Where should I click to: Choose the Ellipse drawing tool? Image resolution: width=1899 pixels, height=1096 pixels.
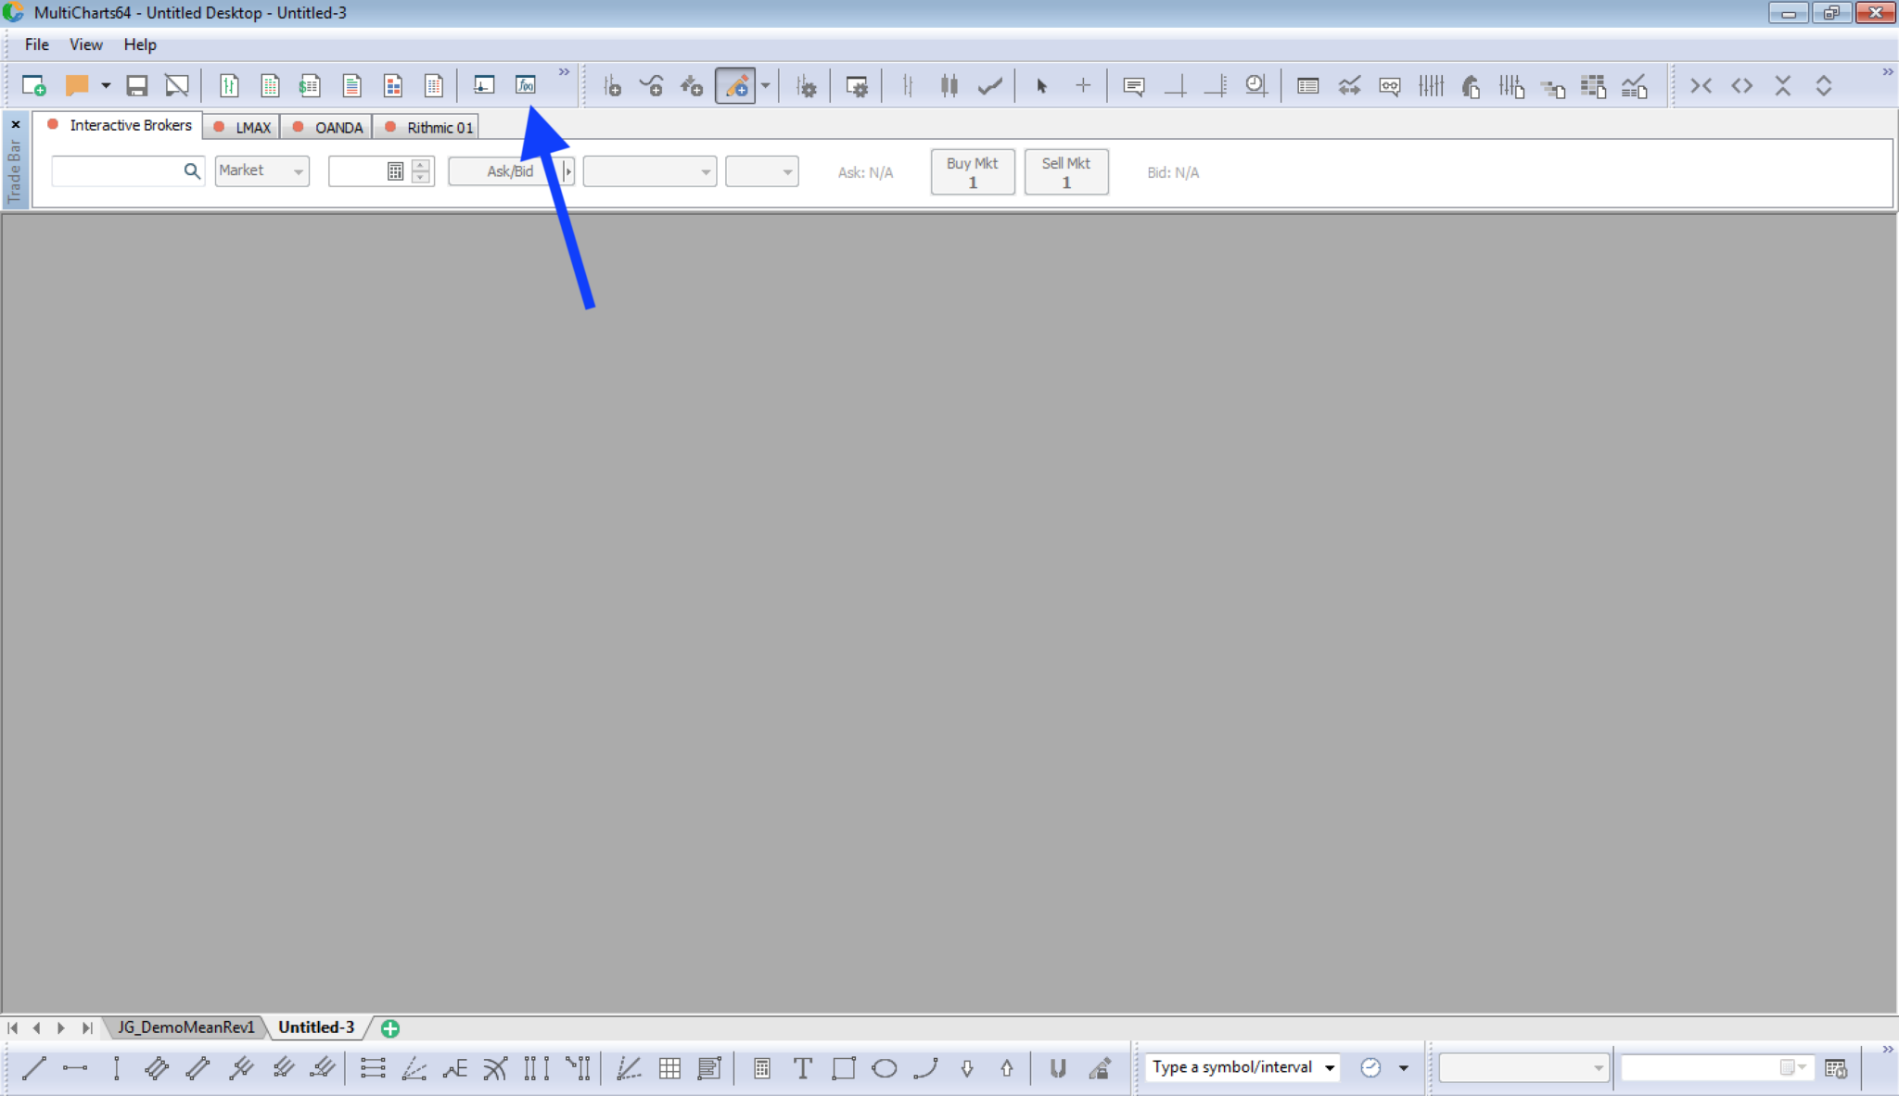coord(885,1068)
